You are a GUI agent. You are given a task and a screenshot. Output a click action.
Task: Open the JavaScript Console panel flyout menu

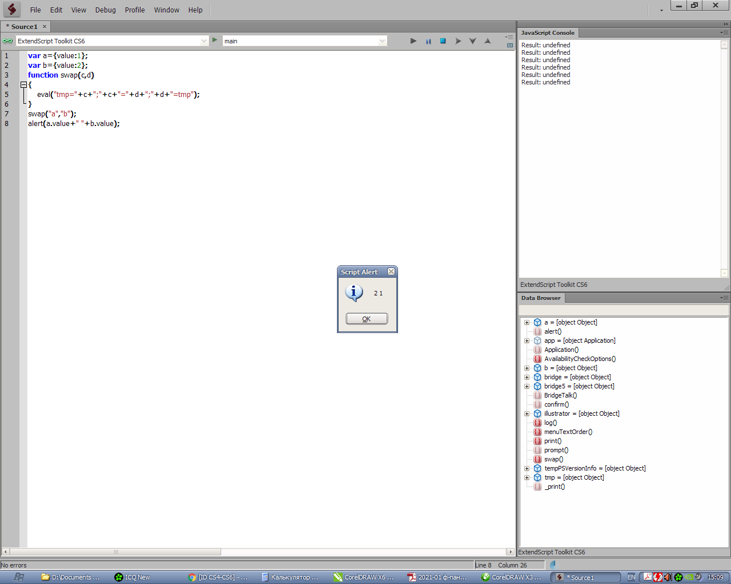point(724,33)
